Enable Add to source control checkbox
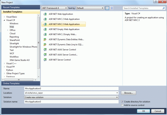This screenshot has width=167, height=115. tap(122, 105)
